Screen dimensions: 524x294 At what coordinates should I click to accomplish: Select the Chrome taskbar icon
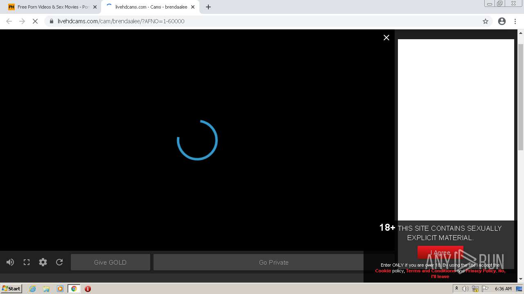pyautogui.click(x=74, y=289)
